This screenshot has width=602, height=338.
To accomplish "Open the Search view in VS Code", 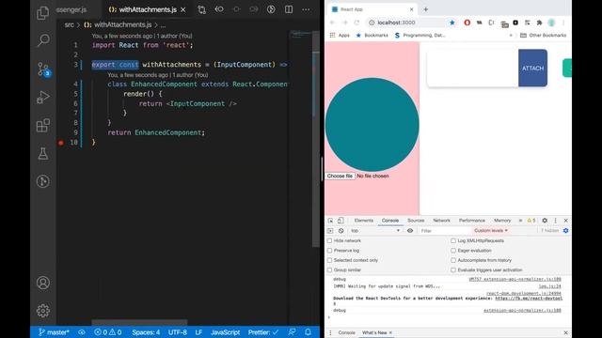I will 43,39.
